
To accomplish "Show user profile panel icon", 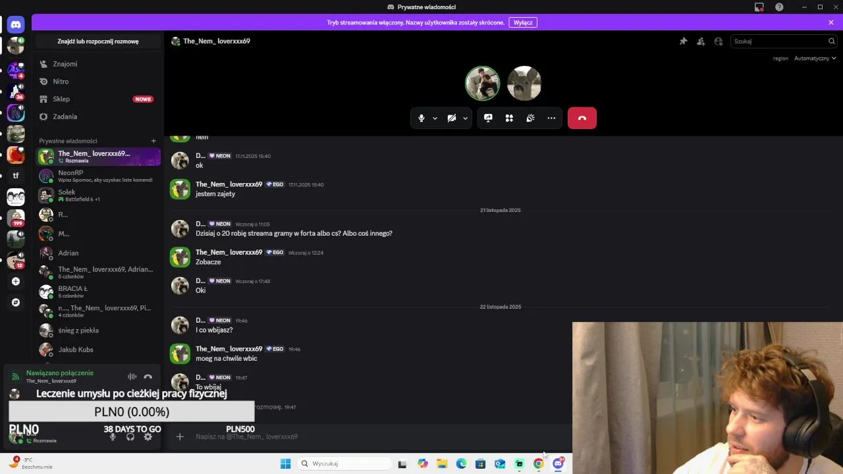I will 719,41.
